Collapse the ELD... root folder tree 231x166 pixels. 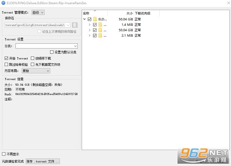(x=84, y=19)
